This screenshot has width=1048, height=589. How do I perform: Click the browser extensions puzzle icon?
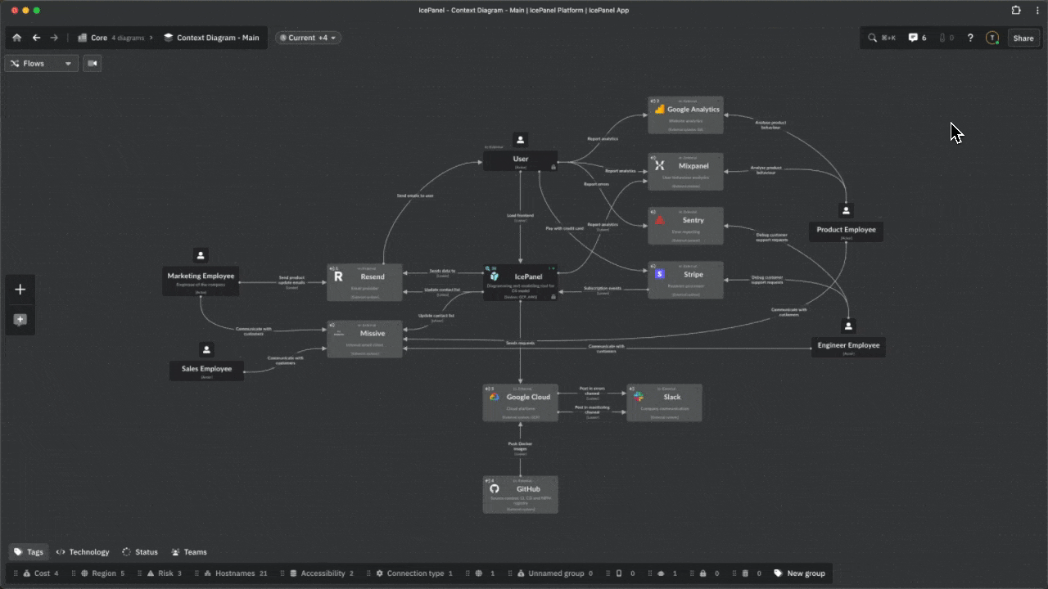pyautogui.click(x=1016, y=11)
